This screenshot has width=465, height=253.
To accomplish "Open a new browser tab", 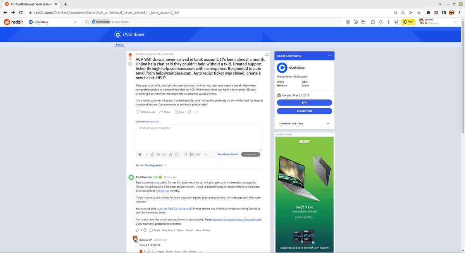I will click(65, 4).
